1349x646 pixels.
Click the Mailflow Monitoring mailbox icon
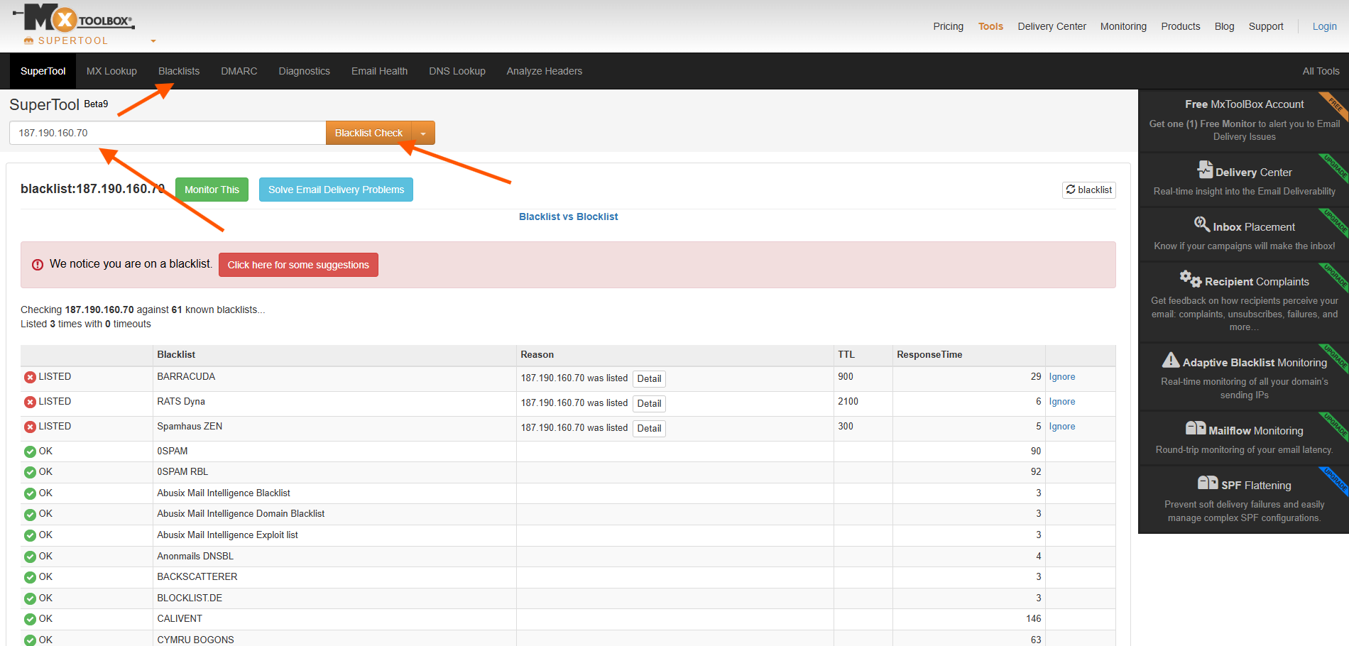[x=1195, y=428]
